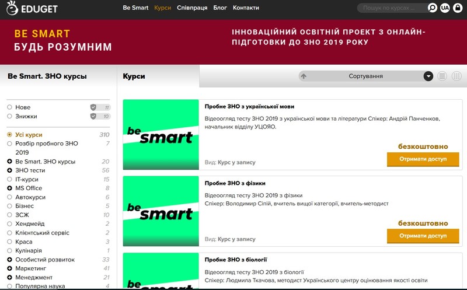
Task: Select the Клієнтський сервіс radio
Action: 9,233
